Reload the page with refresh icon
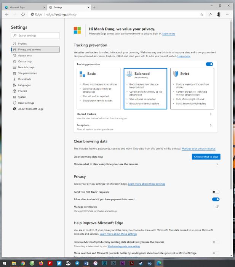Screen dimensions: 235x267 pyautogui.click(x=23, y=14)
